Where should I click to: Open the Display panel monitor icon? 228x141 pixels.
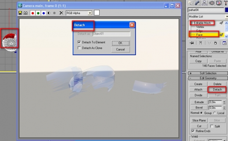[219, 3]
